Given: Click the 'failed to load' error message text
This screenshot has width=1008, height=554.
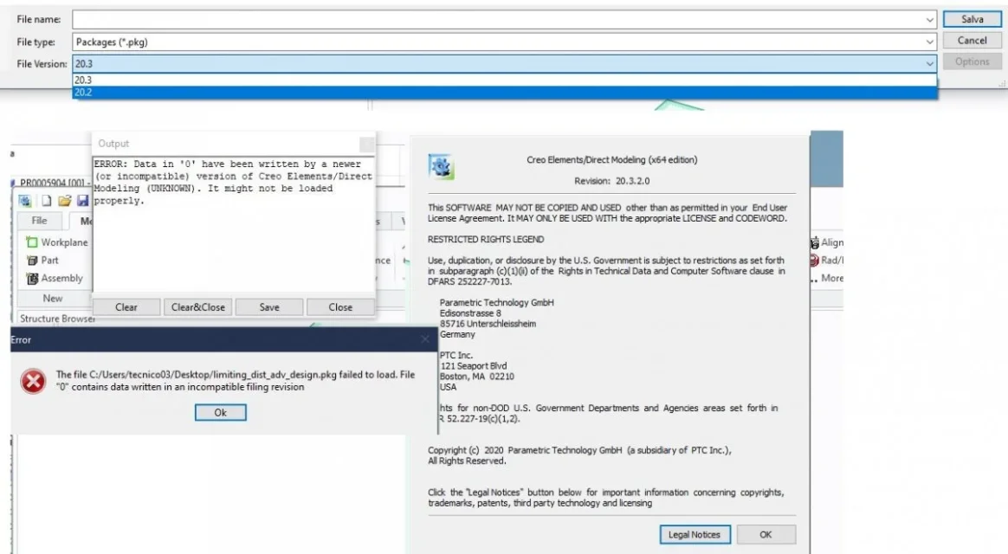Looking at the screenshot, I should tap(236, 381).
